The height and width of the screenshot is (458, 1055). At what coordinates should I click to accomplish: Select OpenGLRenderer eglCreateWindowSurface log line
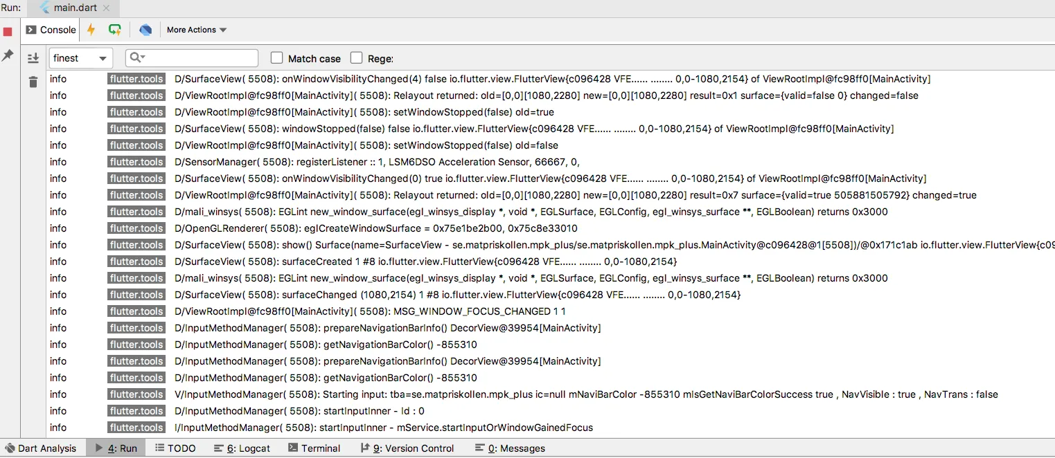[x=551, y=228]
